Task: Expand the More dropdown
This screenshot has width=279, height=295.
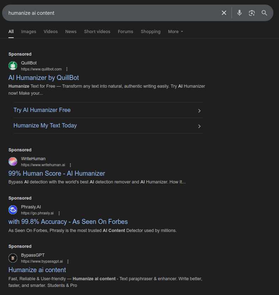Action: (x=176, y=32)
